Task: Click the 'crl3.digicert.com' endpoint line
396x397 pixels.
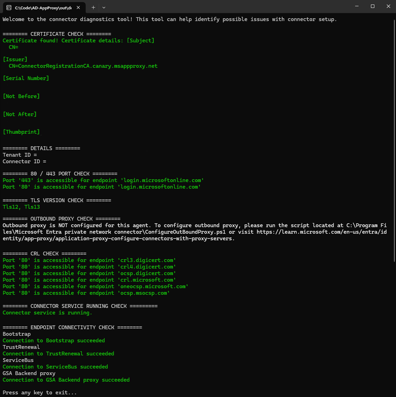Action: pos(89,260)
